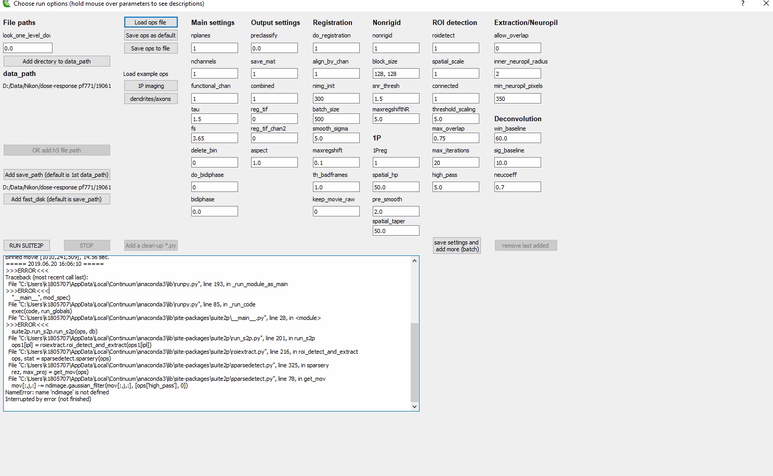Click Save ops as default
The height and width of the screenshot is (476, 773).
click(150, 35)
